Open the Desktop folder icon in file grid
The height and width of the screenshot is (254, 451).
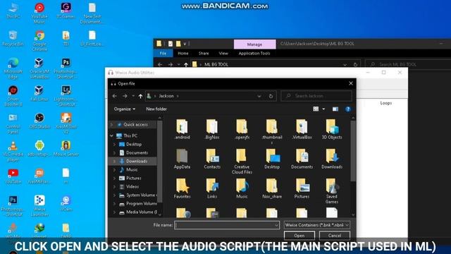tap(272, 159)
